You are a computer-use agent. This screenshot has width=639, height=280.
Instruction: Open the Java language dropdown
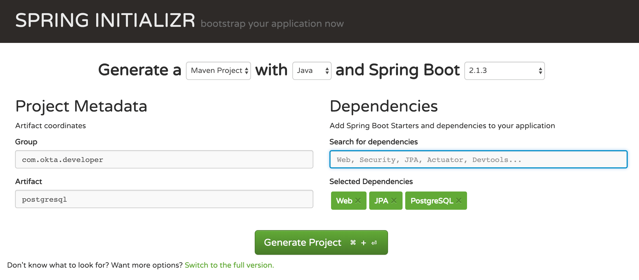pos(309,71)
